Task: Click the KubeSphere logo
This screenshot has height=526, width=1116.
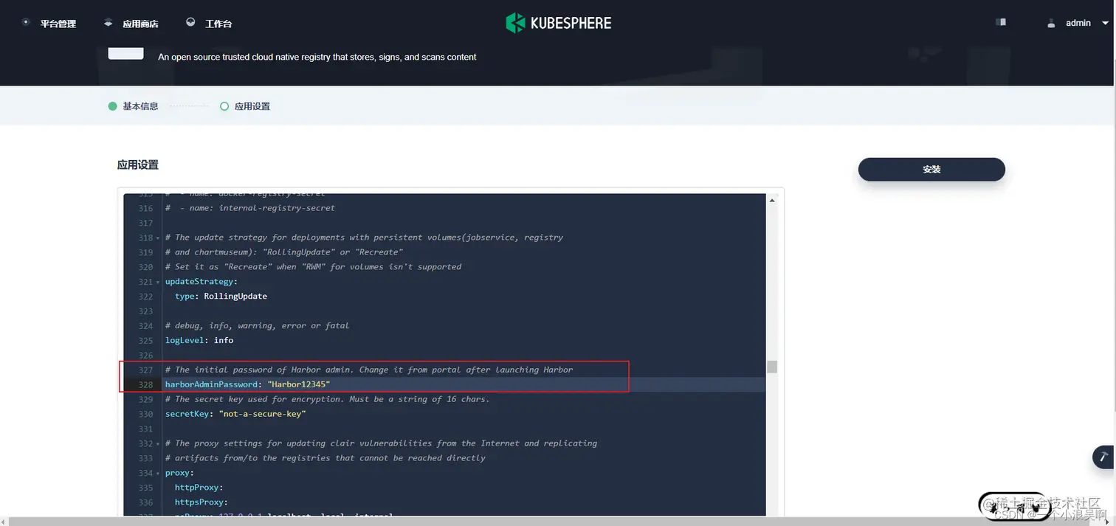Action: (559, 23)
